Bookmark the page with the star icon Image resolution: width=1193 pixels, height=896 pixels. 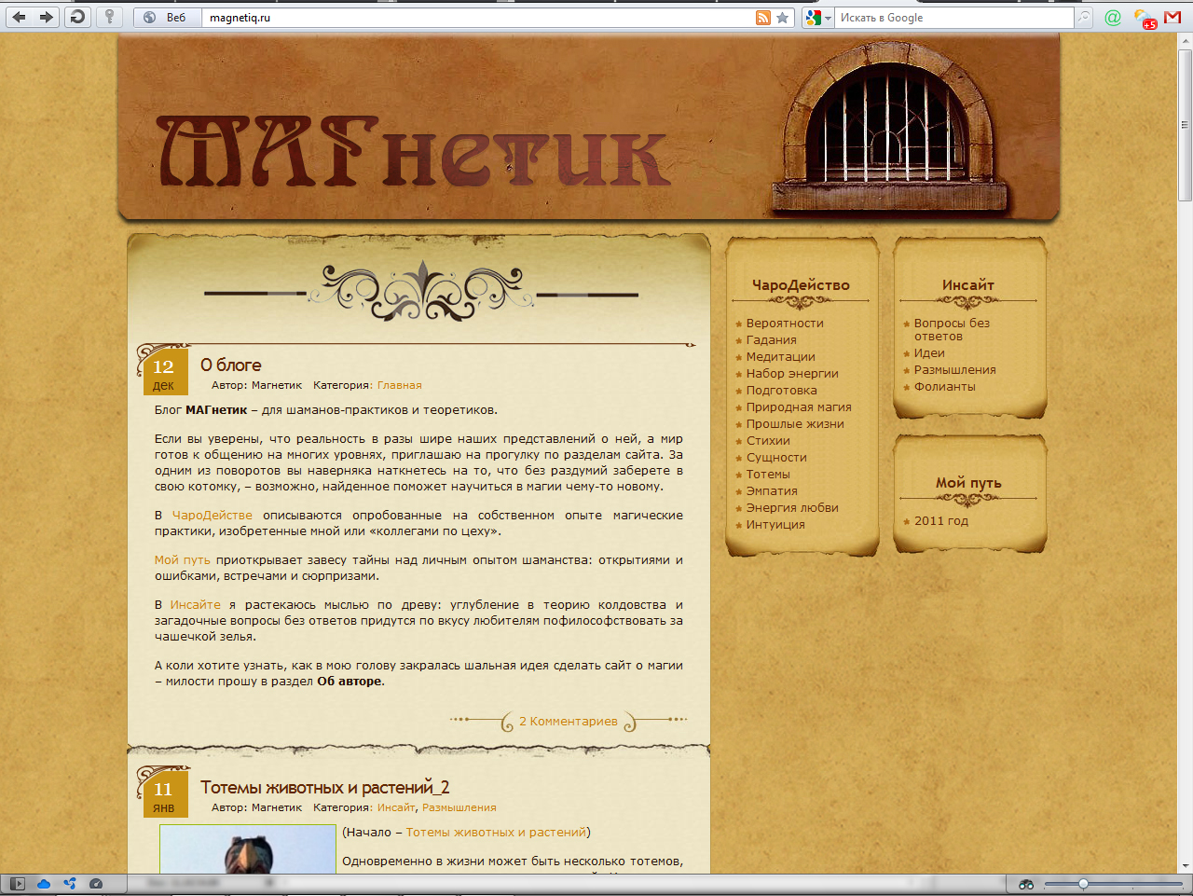click(781, 17)
